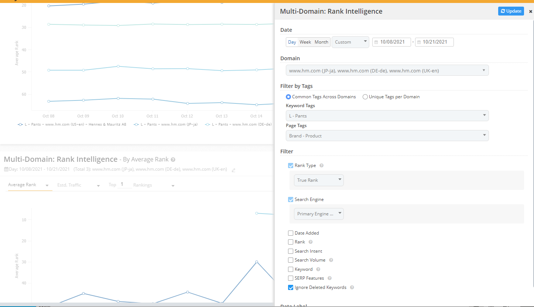Image resolution: width=534 pixels, height=307 pixels.
Task: Open the Keyword Tags dropdown showing L - Pants
Action: [387, 116]
